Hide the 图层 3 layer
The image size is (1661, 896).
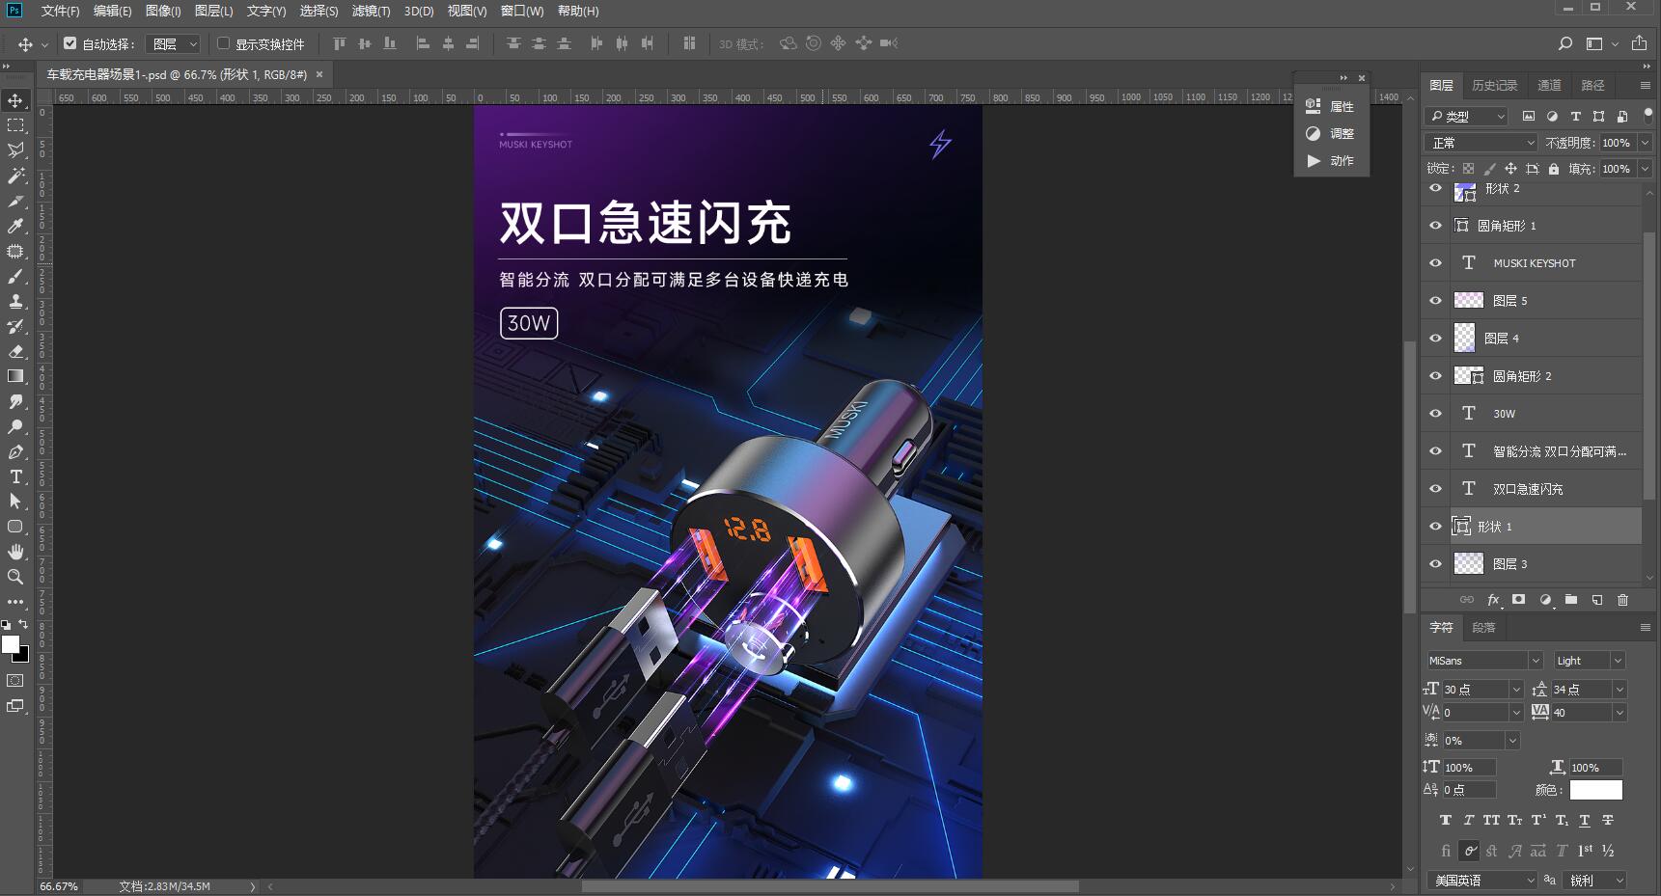[1435, 564]
